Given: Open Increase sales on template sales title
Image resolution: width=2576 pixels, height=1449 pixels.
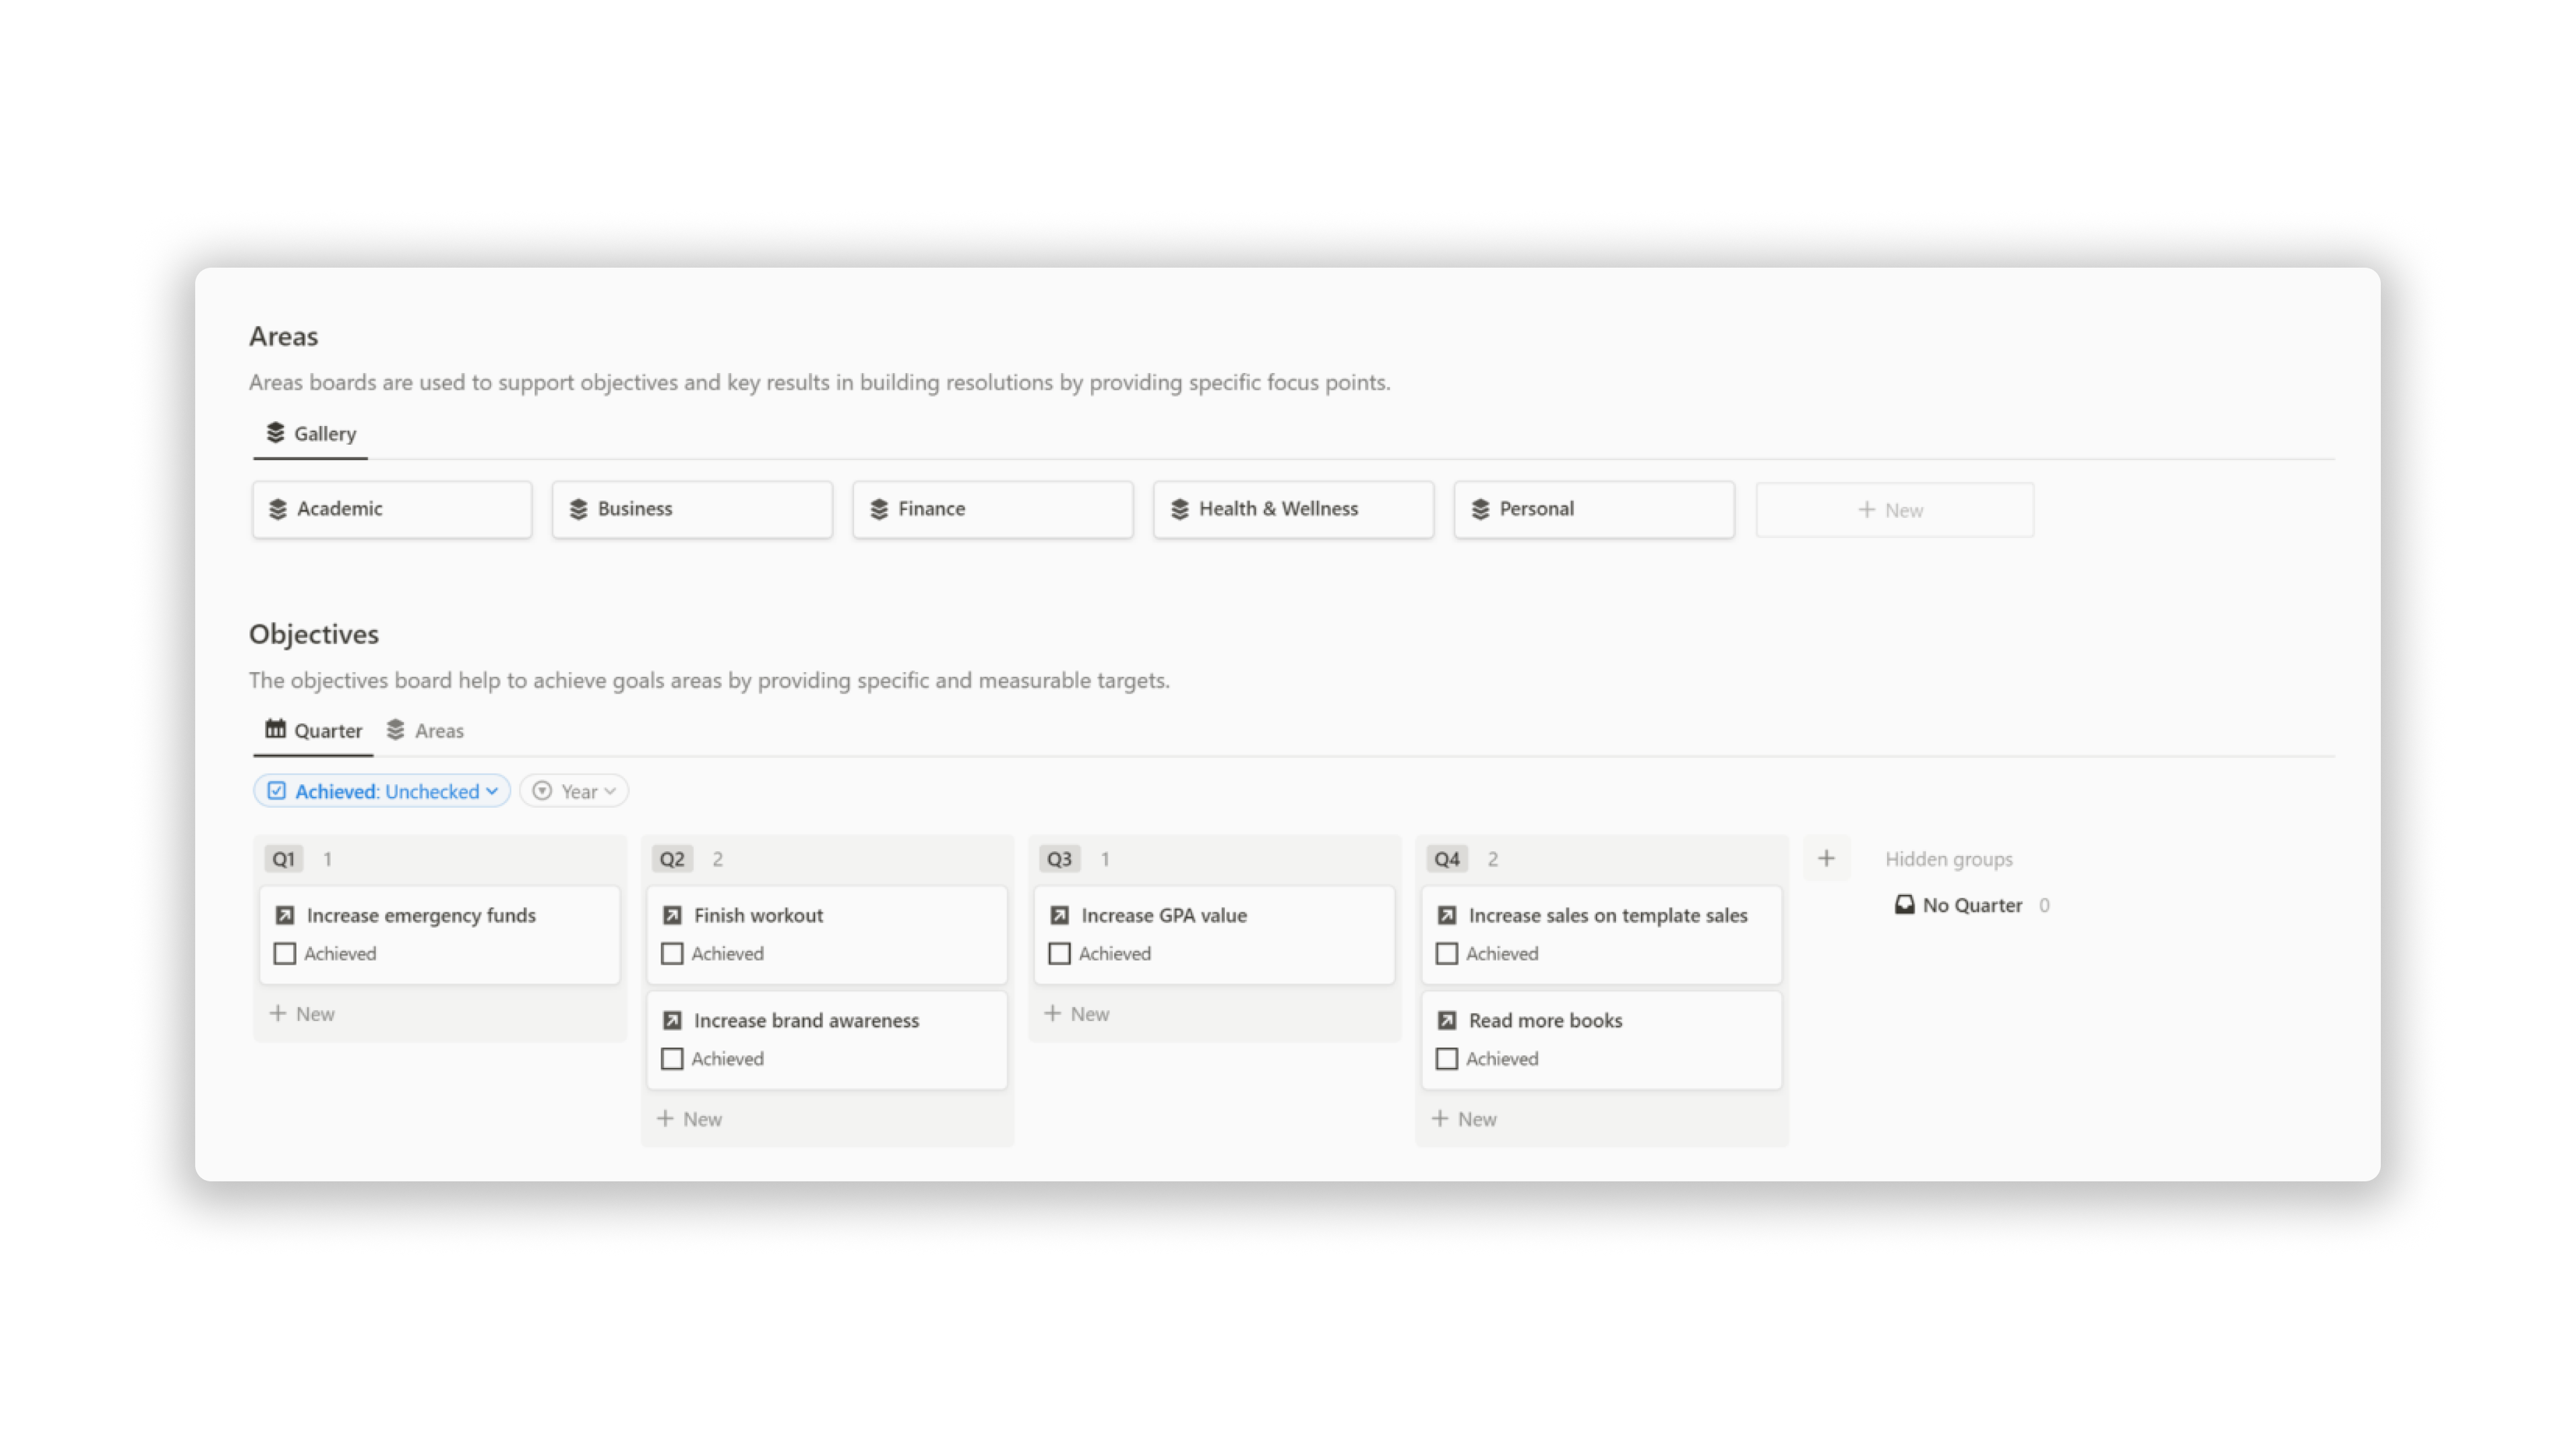Looking at the screenshot, I should coord(1608,915).
